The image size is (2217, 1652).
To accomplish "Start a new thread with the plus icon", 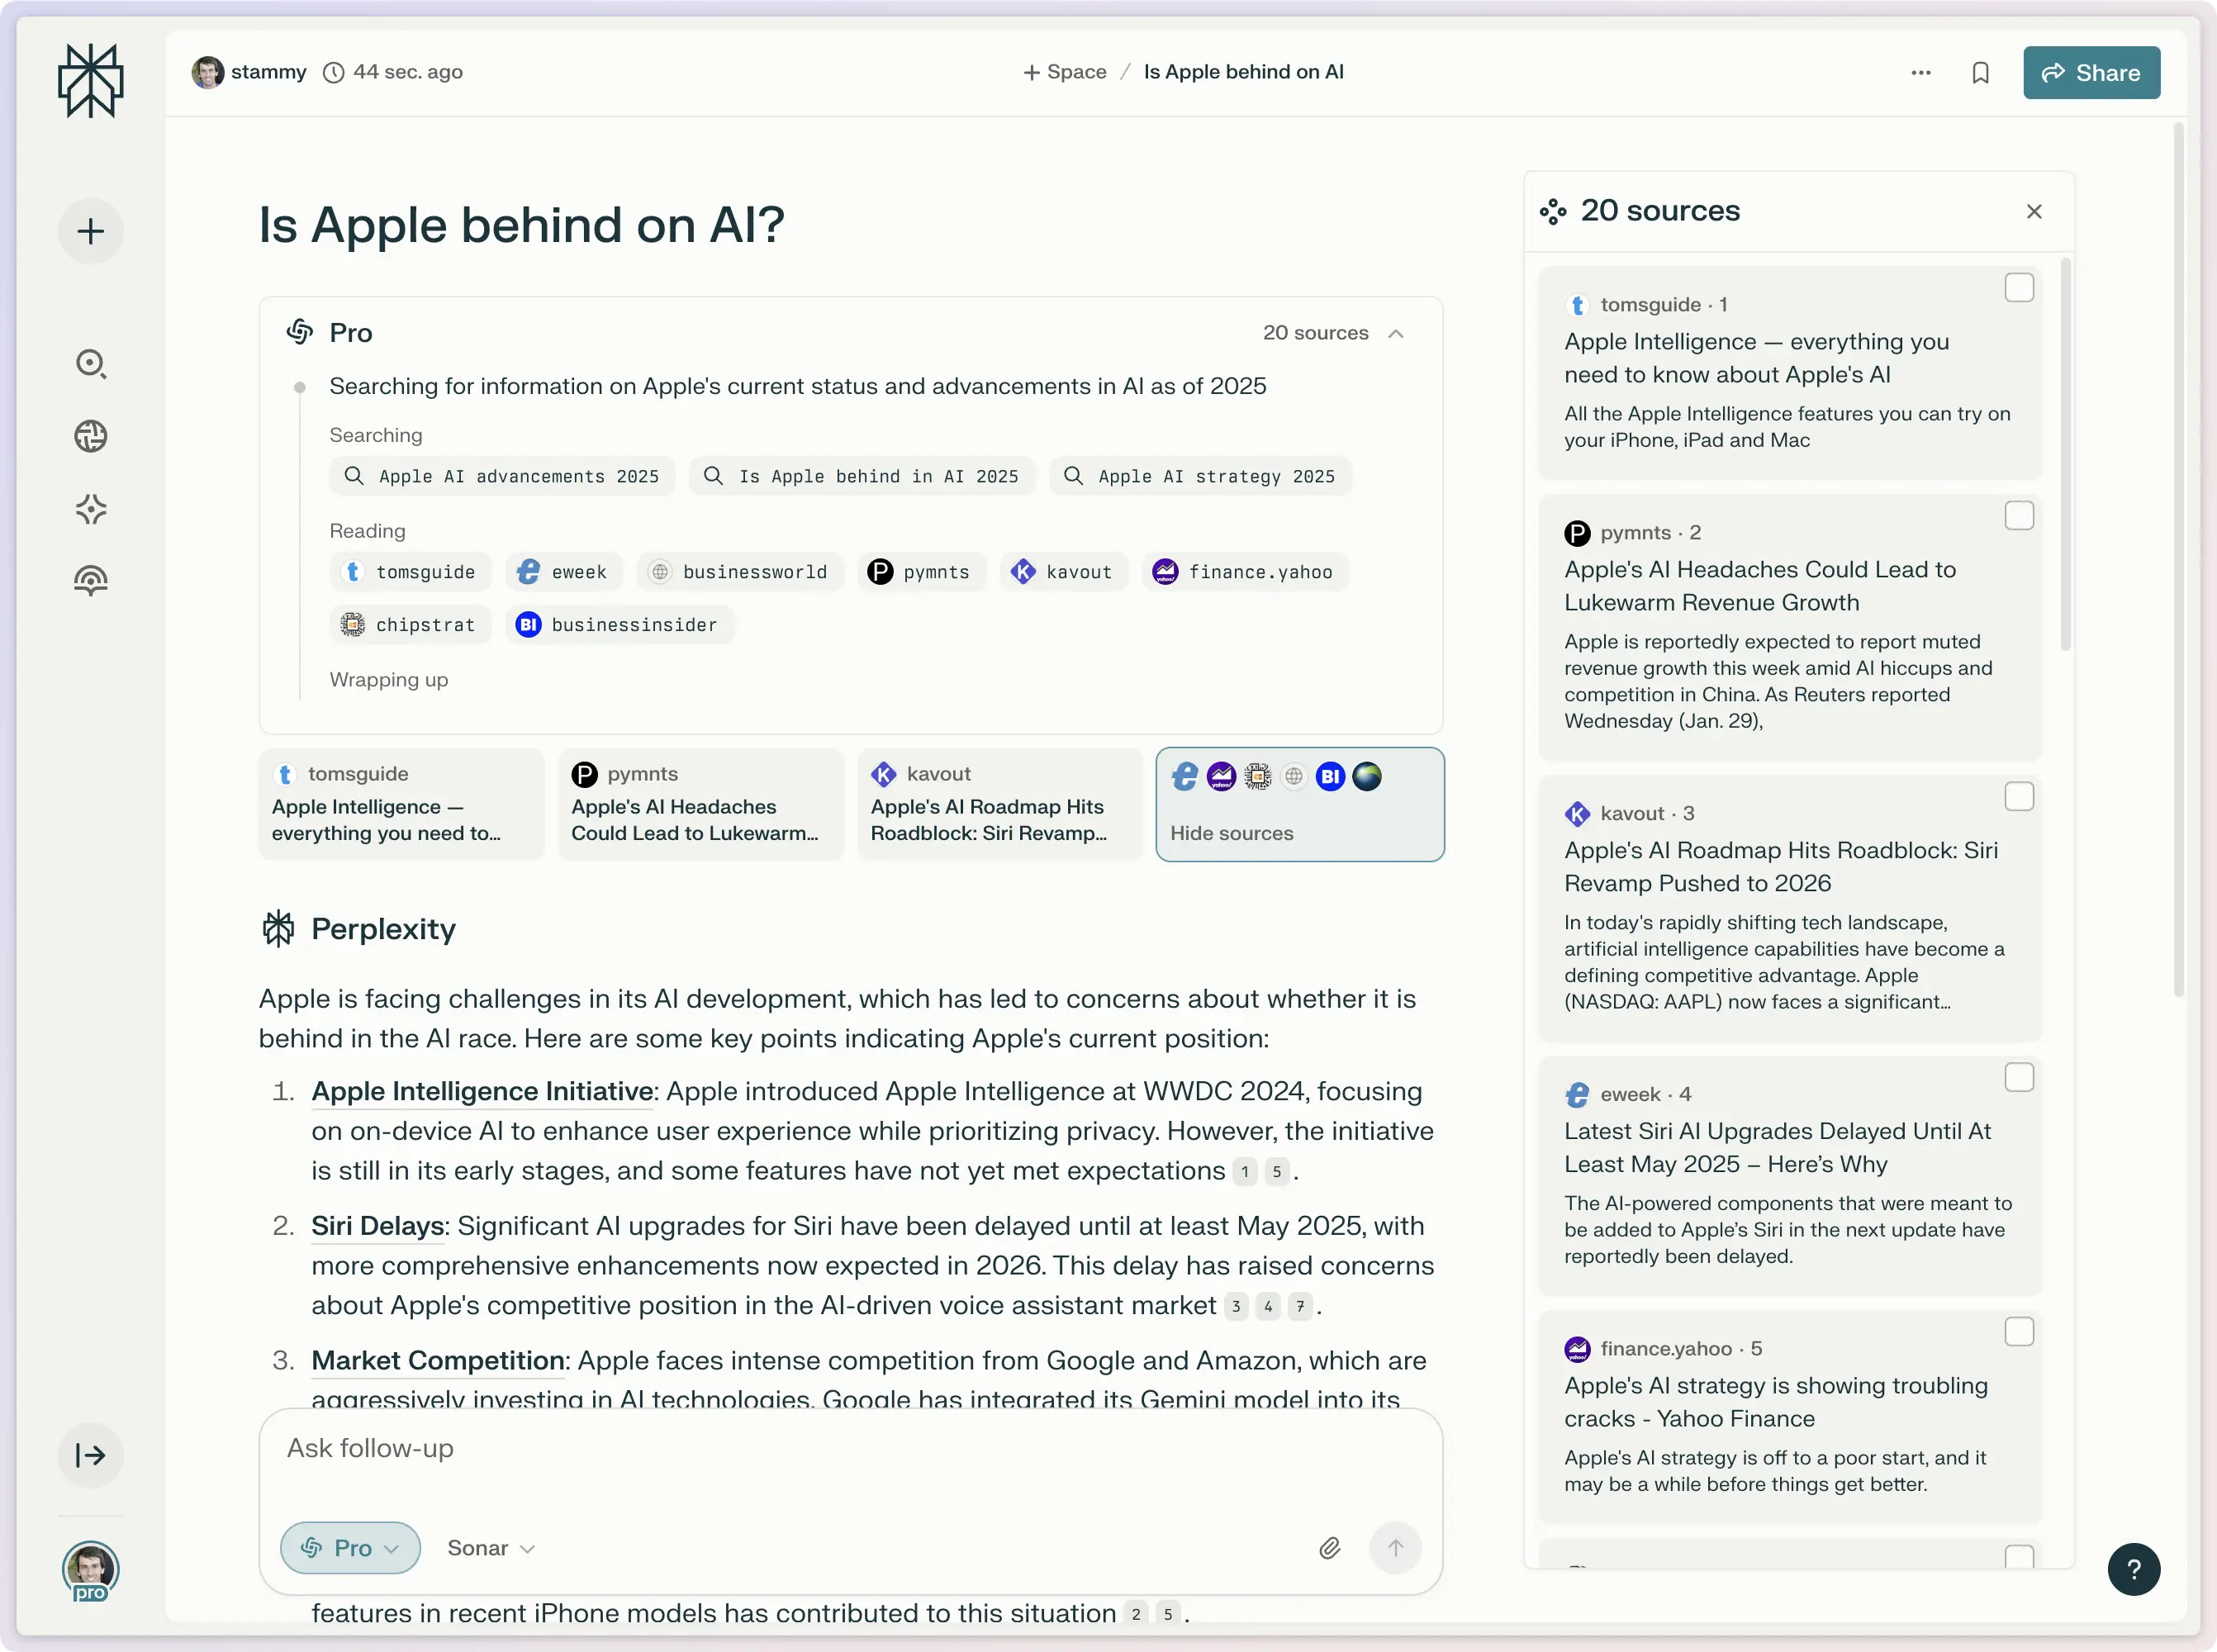I will 90,230.
